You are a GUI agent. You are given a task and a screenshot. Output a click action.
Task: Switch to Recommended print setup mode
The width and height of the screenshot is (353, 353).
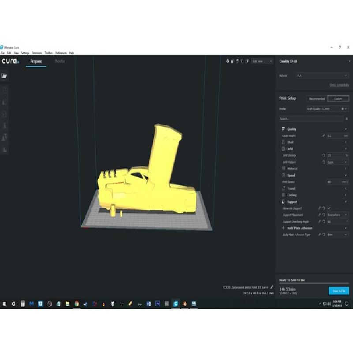(x=316, y=99)
